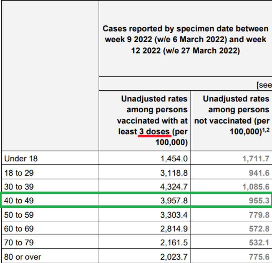Click the "30 to 39" row label
This screenshot has height=263, width=272.
(19, 187)
